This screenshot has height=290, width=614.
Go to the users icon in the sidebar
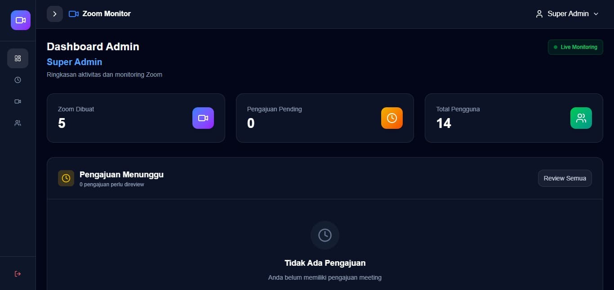point(18,123)
